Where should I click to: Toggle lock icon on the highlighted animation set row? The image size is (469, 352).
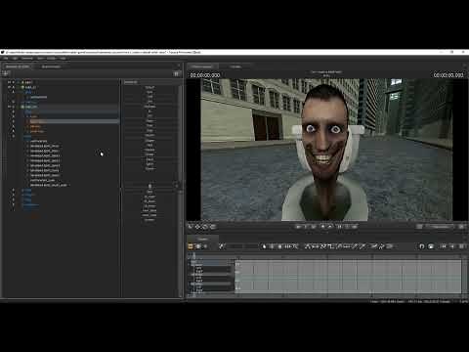(x=14, y=107)
